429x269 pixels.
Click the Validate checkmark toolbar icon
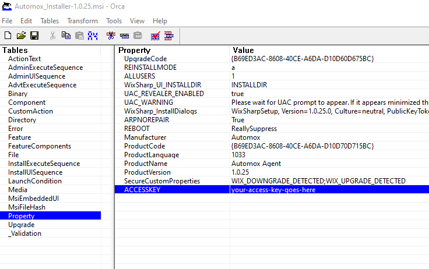[156, 36]
